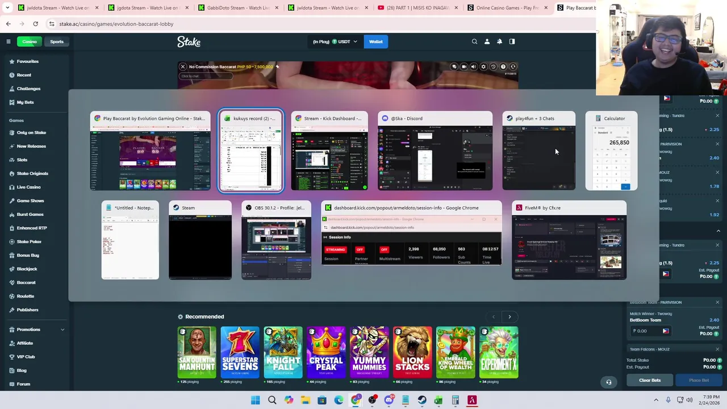This screenshot has width=727, height=409.
Task: Switch to FiveM by Cfx.re window
Action: (569, 240)
